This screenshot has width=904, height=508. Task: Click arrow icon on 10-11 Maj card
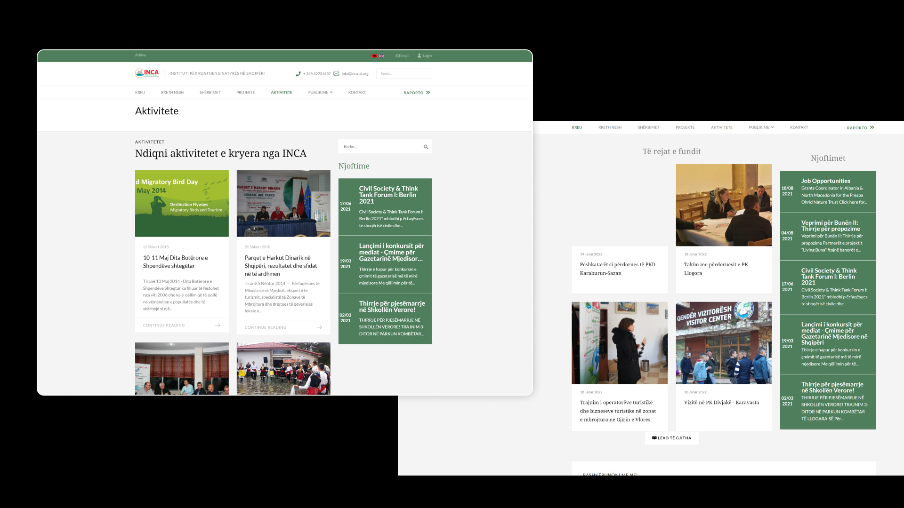point(218,325)
